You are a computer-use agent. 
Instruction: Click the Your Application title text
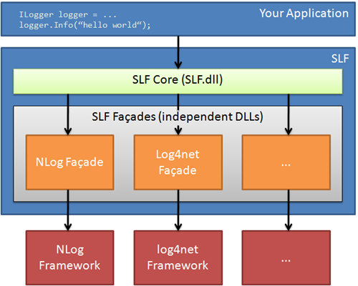pos(304,14)
